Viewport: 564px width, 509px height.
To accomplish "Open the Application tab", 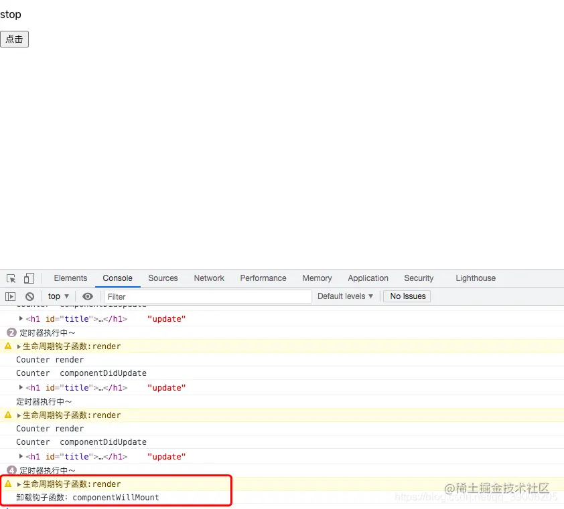I will 368,278.
